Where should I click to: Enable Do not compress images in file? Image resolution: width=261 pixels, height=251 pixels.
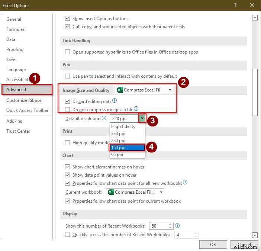(67, 109)
